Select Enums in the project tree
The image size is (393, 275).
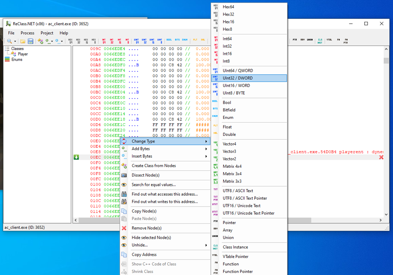pos(17,60)
